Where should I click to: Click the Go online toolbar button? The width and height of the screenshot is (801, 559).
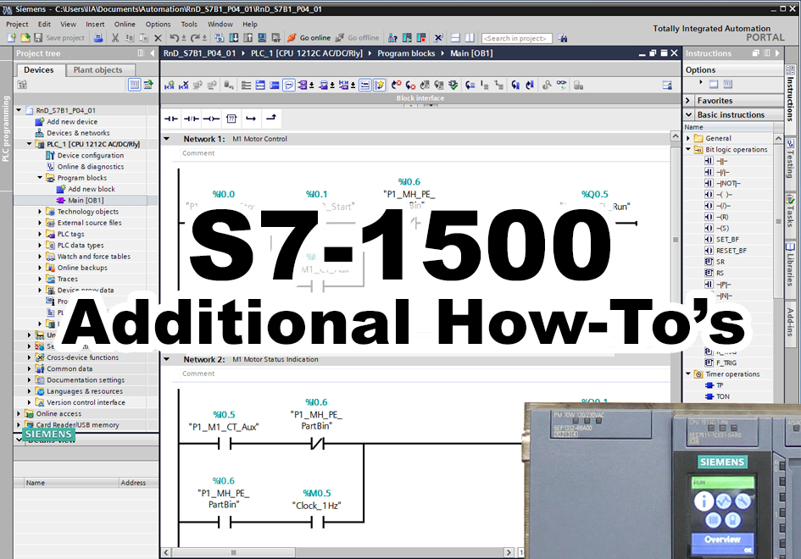coord(309,38)
